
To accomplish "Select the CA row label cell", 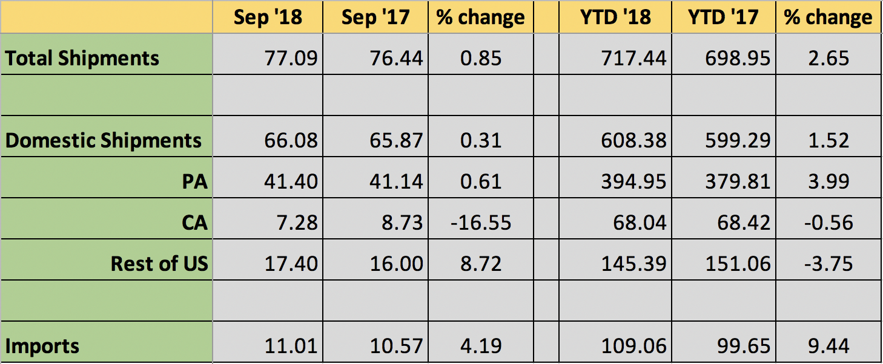I will point(194,223).
